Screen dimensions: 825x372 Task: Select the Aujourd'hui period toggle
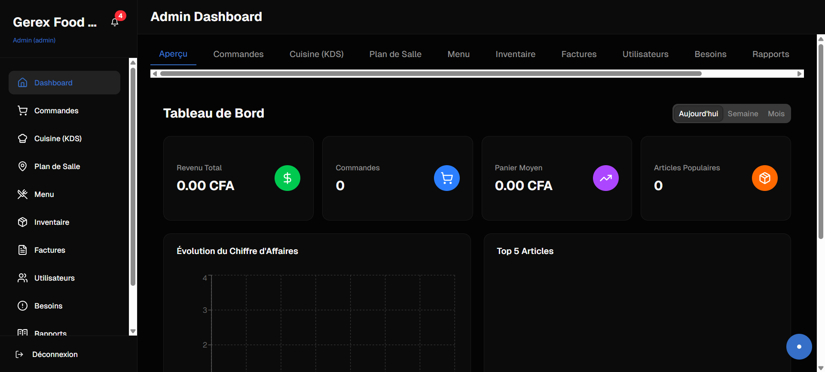tap(698, 114)
